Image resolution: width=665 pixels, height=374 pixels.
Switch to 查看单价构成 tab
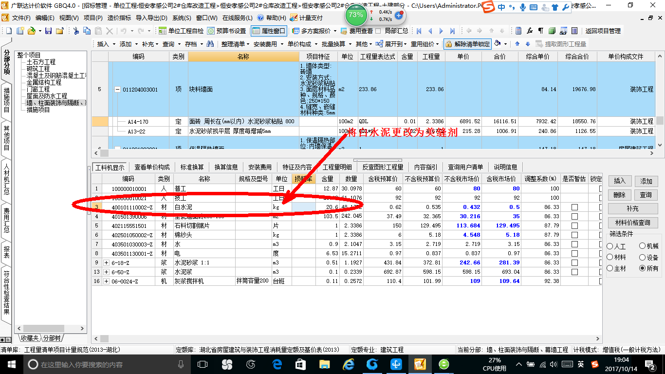152,167
